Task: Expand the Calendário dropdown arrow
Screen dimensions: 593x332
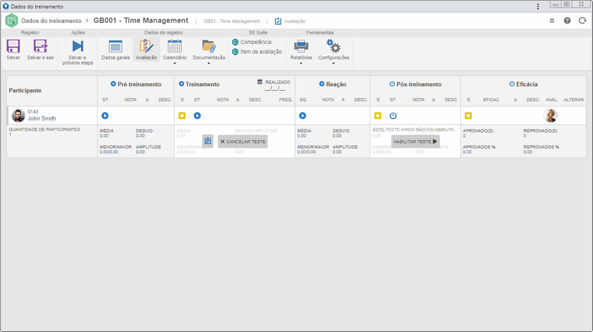Action: pyautogui.click(x=175, y=63)
